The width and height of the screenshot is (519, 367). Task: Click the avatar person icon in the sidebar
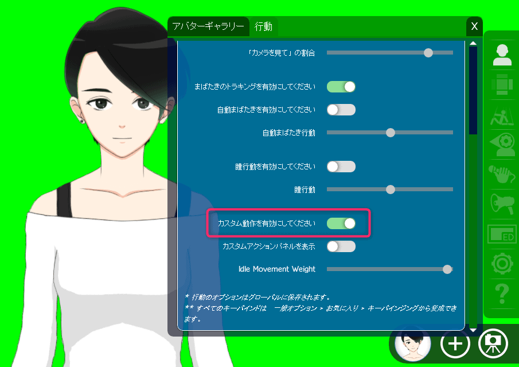click(x=502, y=55)
